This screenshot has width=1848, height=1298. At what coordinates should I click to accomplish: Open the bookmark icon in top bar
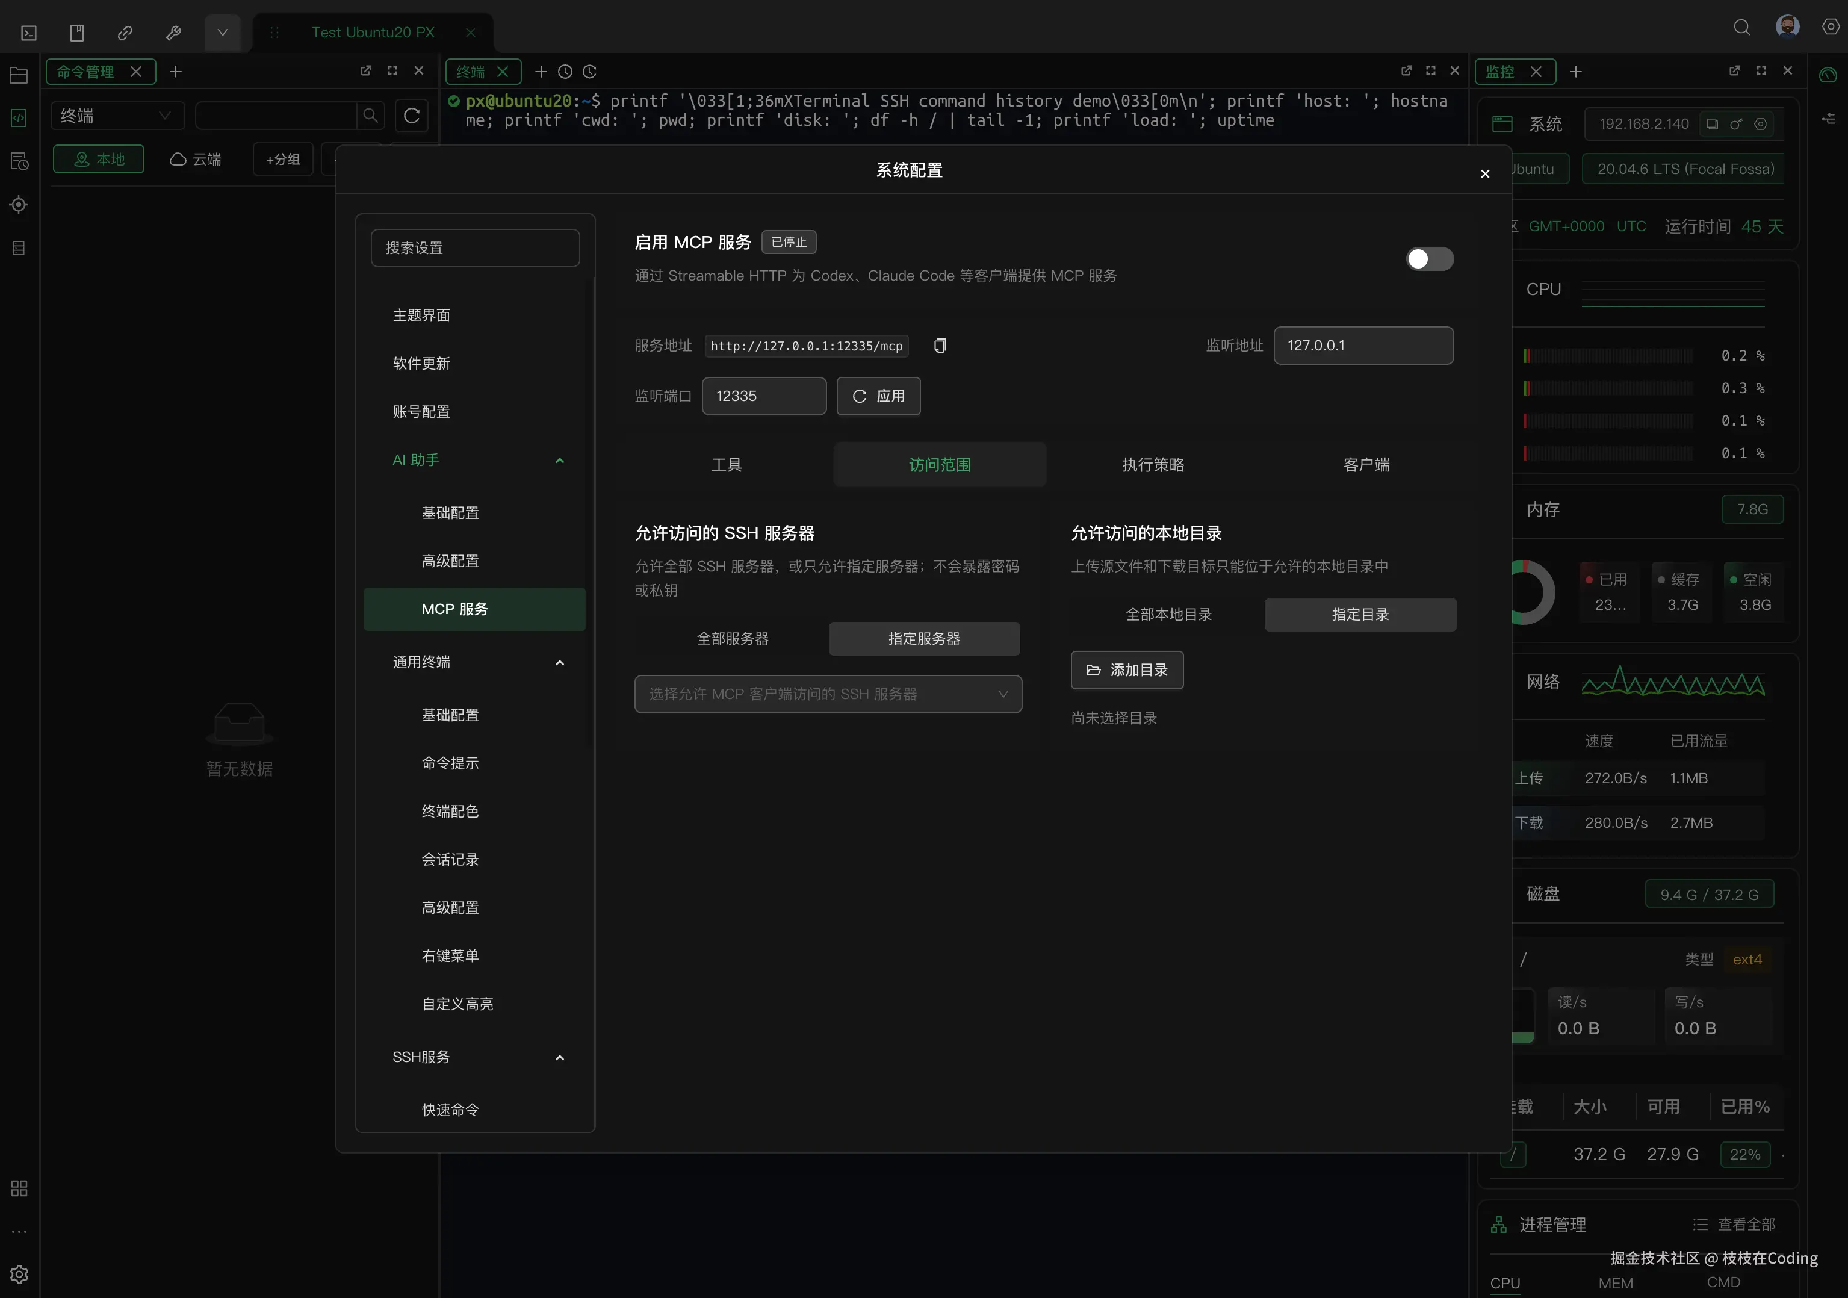(x=76, y=33)
